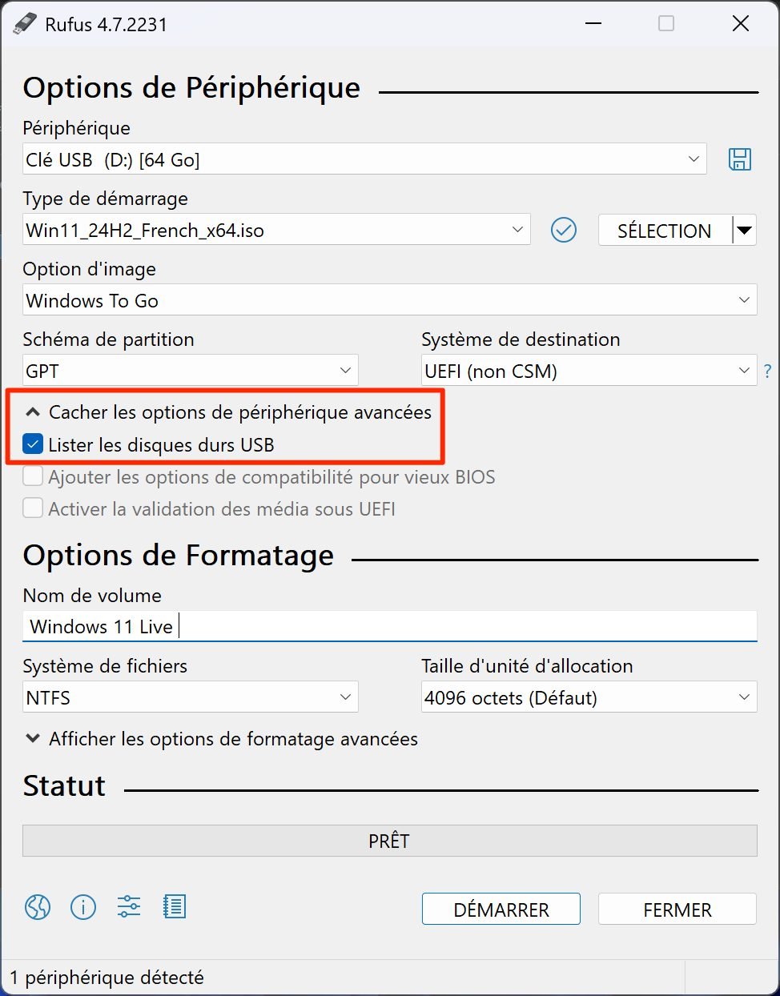Toggle Activer la validation des média checkbox

33,508
